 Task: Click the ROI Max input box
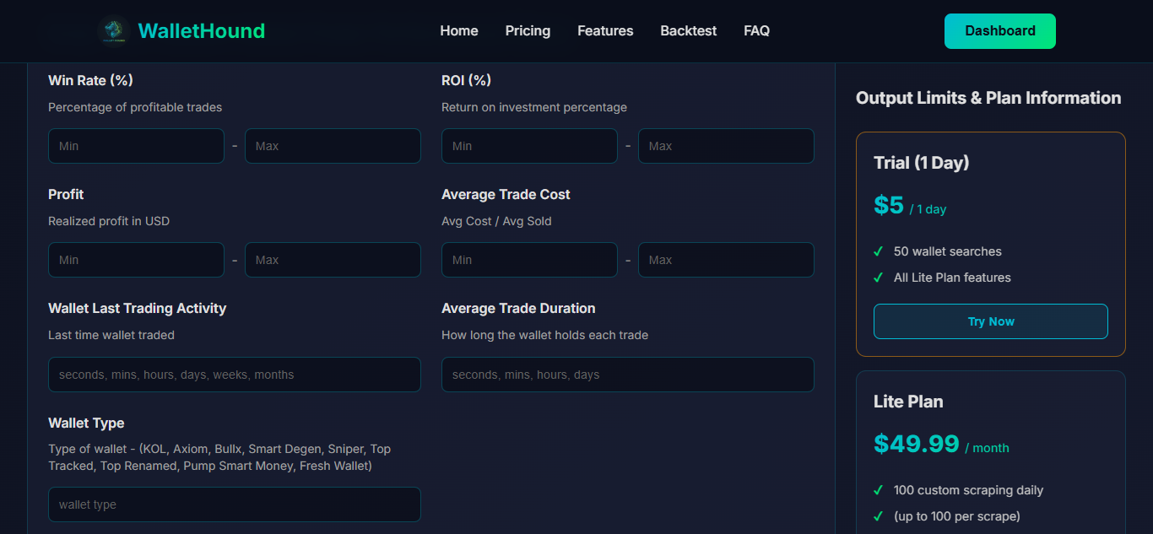(726, 145)
